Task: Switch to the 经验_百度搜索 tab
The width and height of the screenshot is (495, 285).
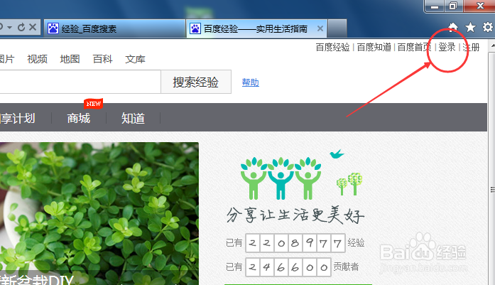Action: point(114,28)
